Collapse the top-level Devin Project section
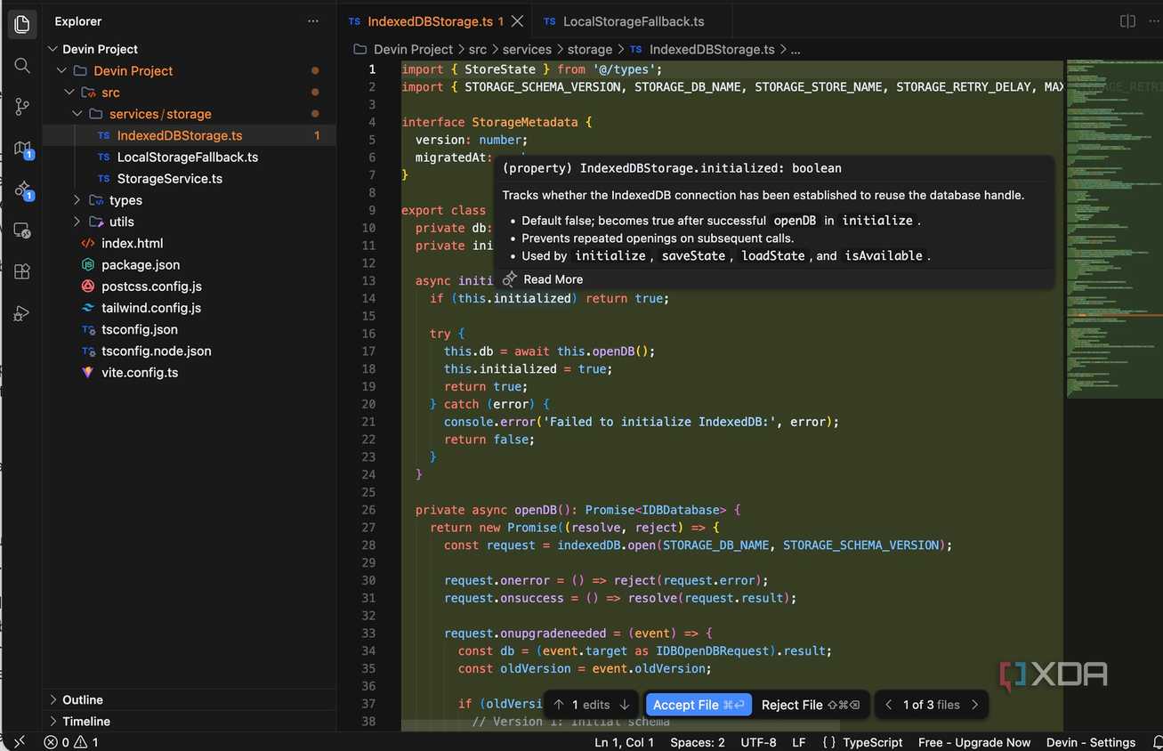 coord(53,49)
